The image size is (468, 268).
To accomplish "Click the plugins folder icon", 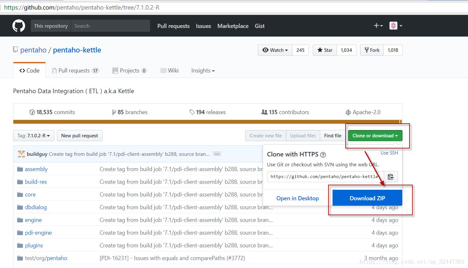I will pyautogui.click(x=20, y=245).
